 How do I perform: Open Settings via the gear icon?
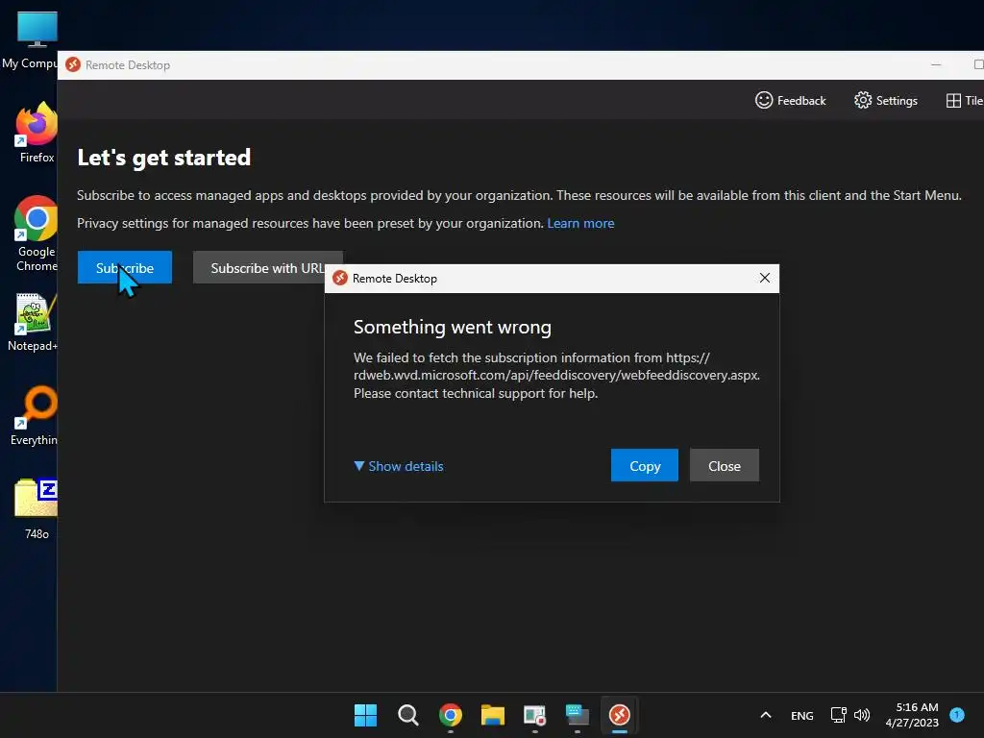[885, 100]
